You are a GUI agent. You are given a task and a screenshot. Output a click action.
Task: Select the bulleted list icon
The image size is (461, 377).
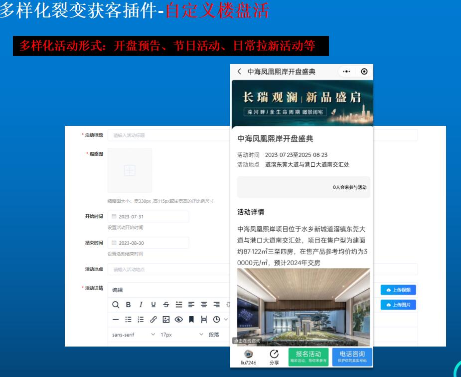click(x=128, y=320)
